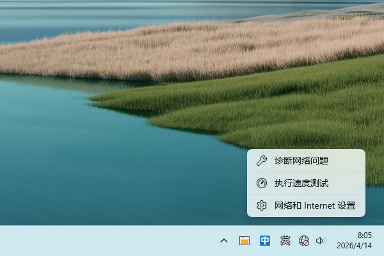Click the gear icon beside Internet 设置
Screen dimensions: 384x256
tap(261, 205)
